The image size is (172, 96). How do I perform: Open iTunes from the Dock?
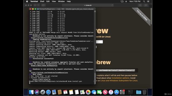pos(111,92)
